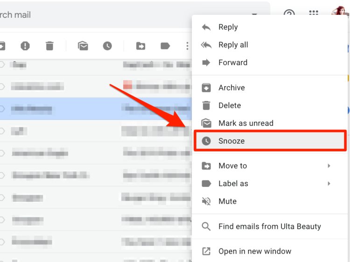350x262 pixels.
Task: Click Find emails from Ulta Beauty
Action: (269, 226)
